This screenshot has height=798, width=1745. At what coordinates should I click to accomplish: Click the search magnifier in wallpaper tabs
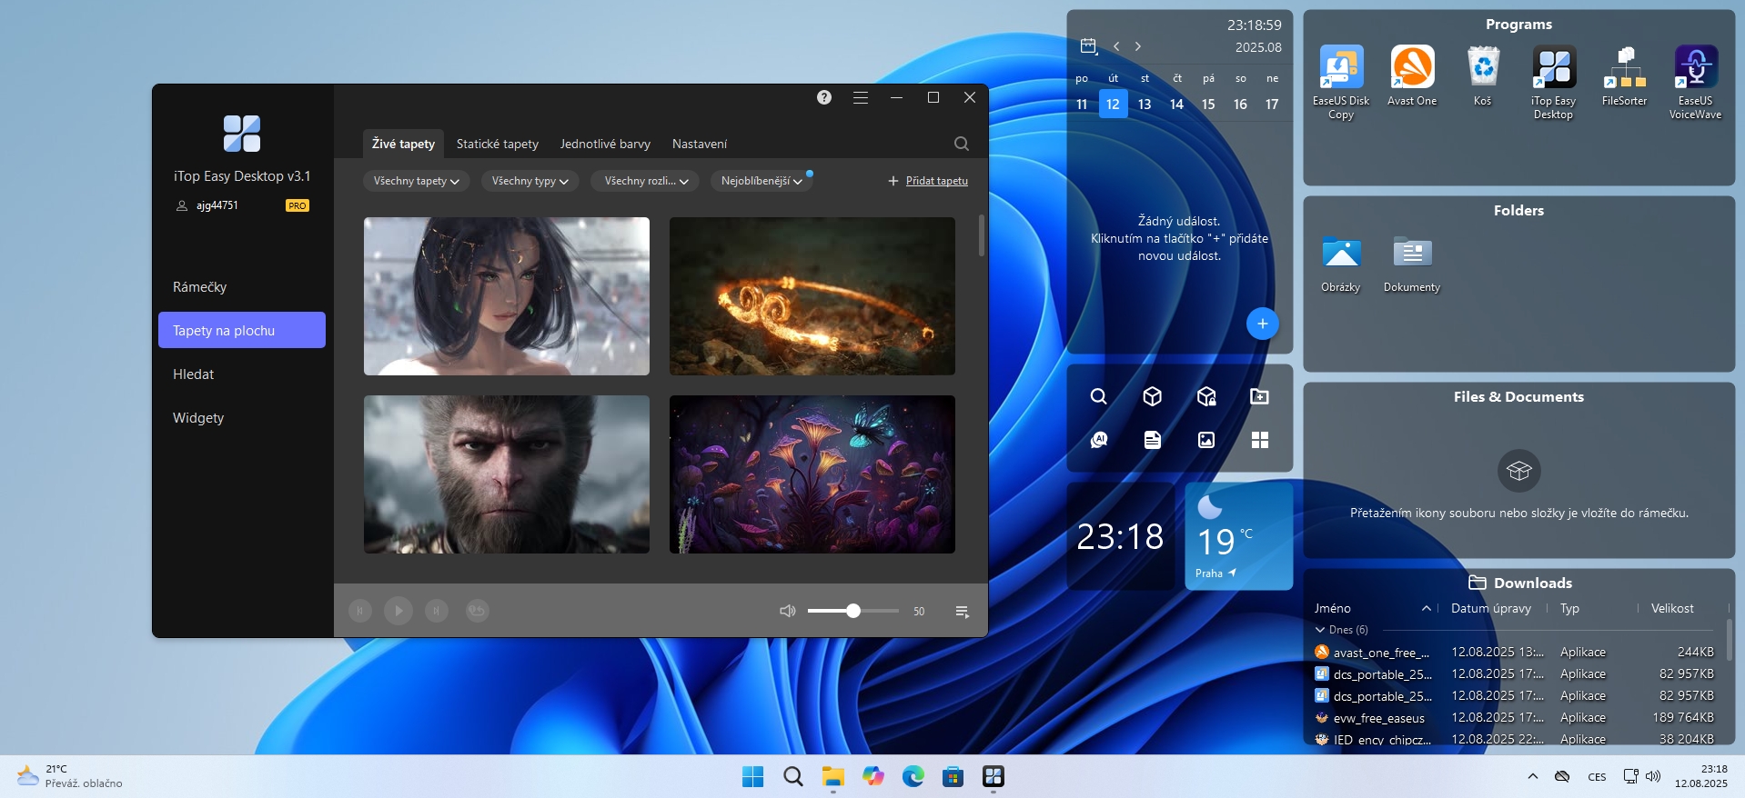click(962, 144)
